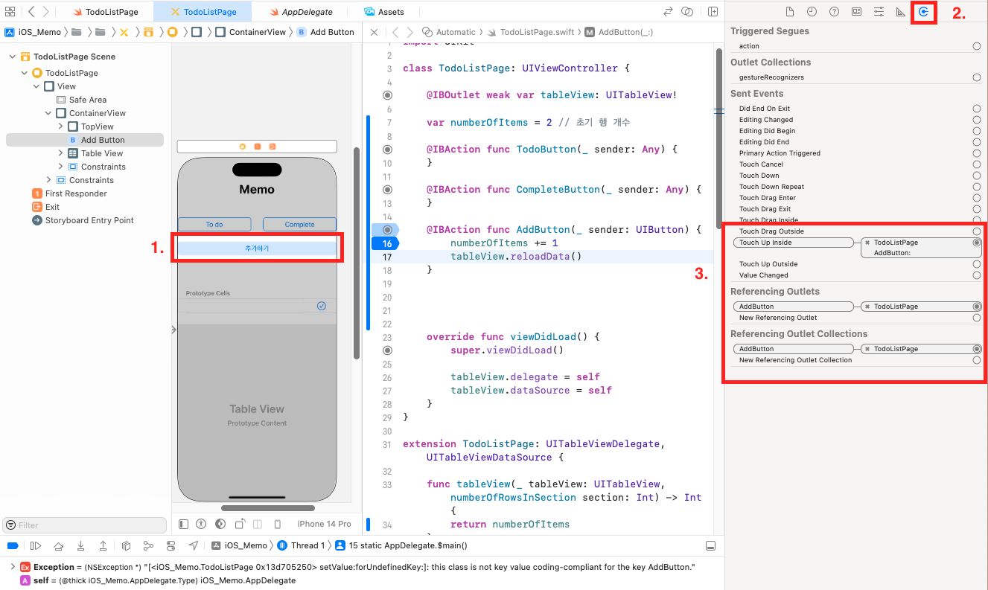The image size is (988, 590).
Task: Go back with the top-left navigation arrow
Action: [x=31, y=12]
